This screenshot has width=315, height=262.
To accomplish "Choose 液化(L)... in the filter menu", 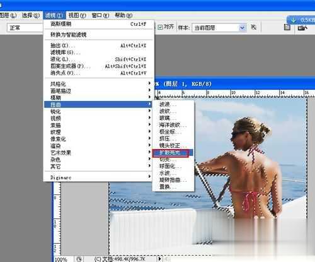I will click(x=99, y=59).
